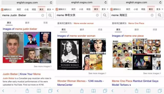Tap address bar in One Piece window
Viewport: 164px width, 94px height.
pyautogui.click(x=137, y=2)
